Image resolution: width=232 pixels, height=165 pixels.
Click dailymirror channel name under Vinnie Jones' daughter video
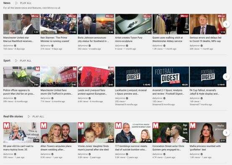pos(83,154)
